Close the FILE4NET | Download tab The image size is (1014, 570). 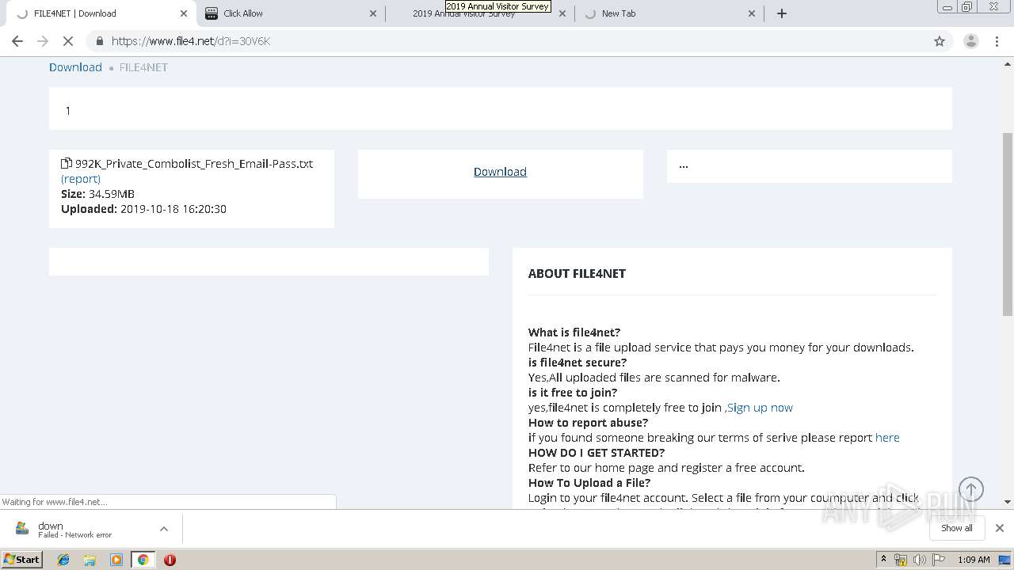tap(184, 13)
